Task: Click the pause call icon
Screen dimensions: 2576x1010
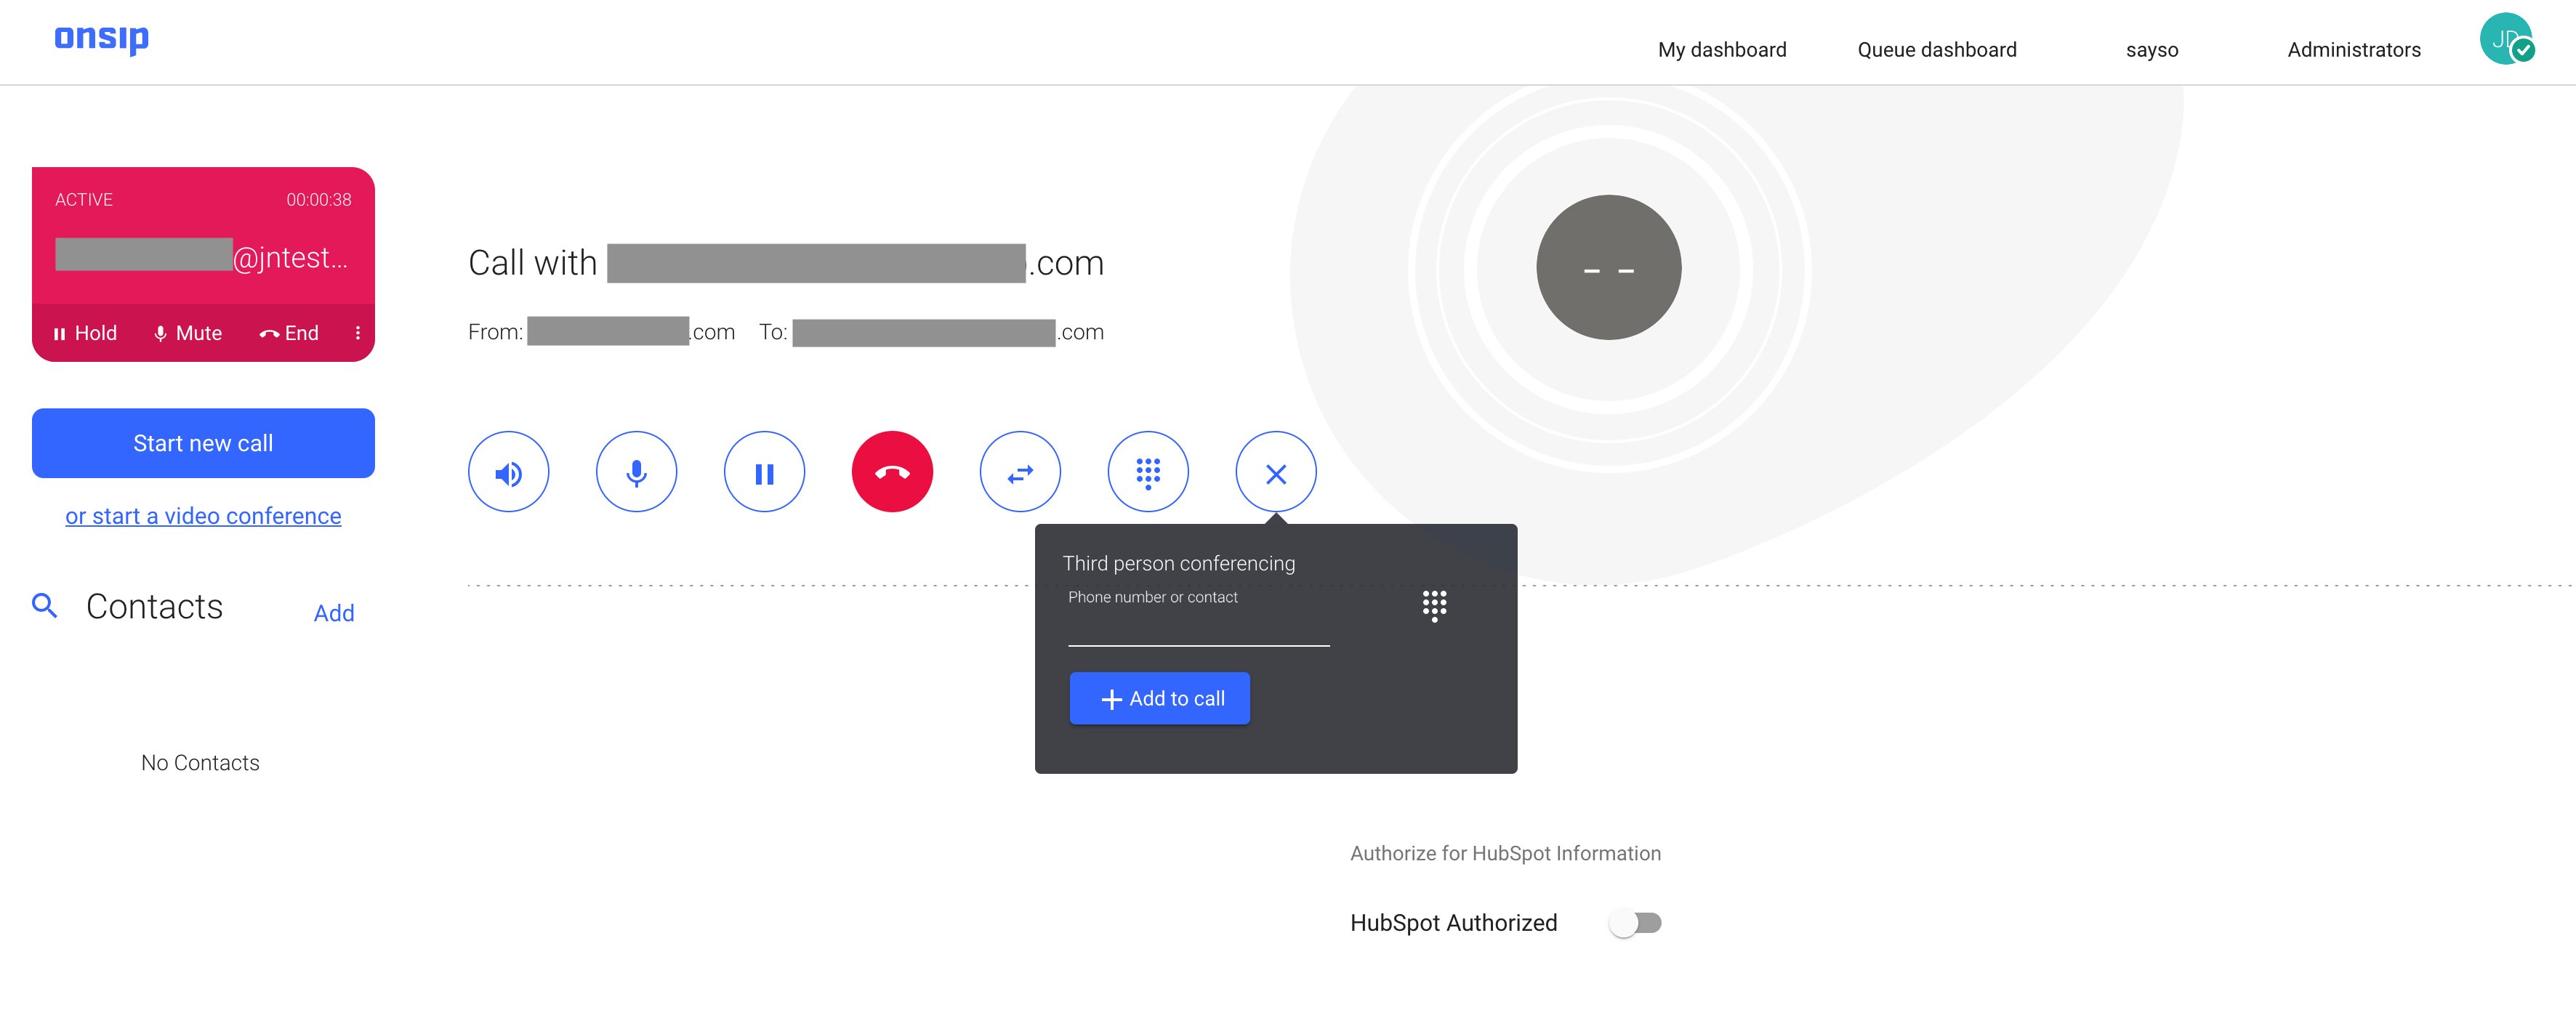Action: (762, 472)
